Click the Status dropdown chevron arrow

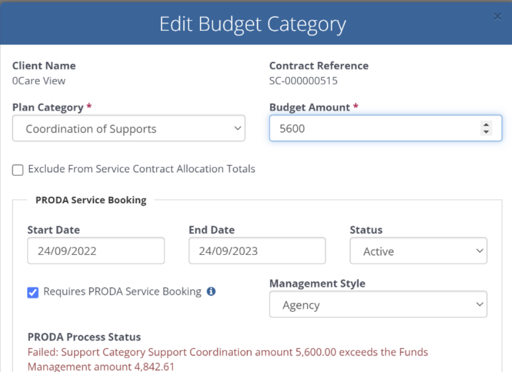(479, 251)
